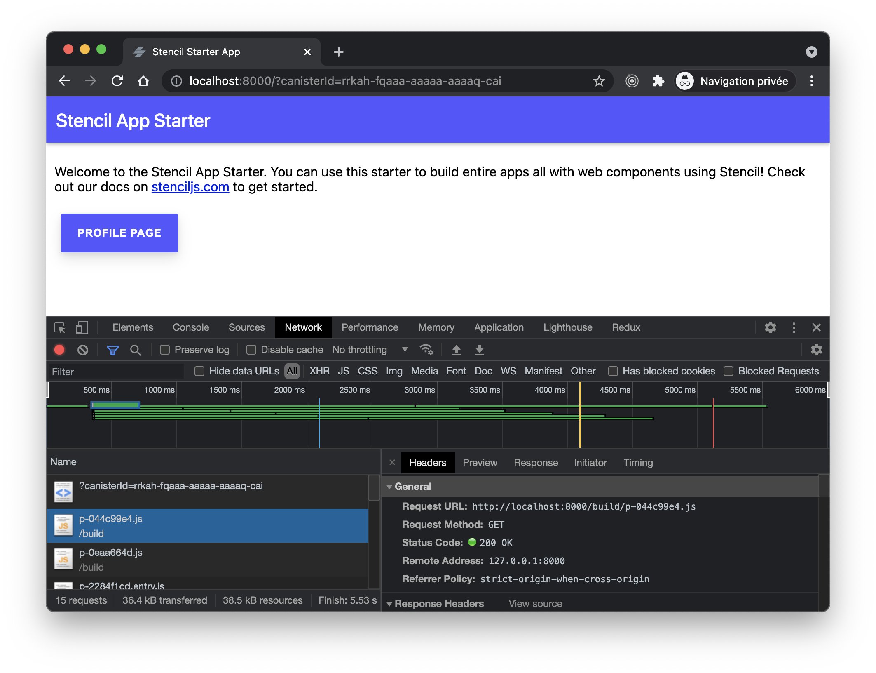The width and height of the screenshot is (876, 673).
Task: Open the circular target extension icon
Action: (x=632, y=81)
